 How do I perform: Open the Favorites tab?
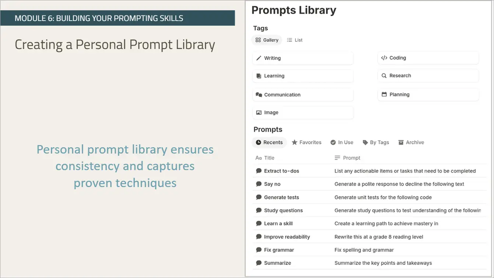(306, 142)
